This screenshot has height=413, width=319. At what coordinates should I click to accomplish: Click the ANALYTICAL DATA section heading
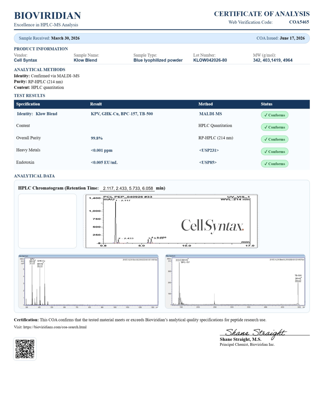tap(34, 176)
